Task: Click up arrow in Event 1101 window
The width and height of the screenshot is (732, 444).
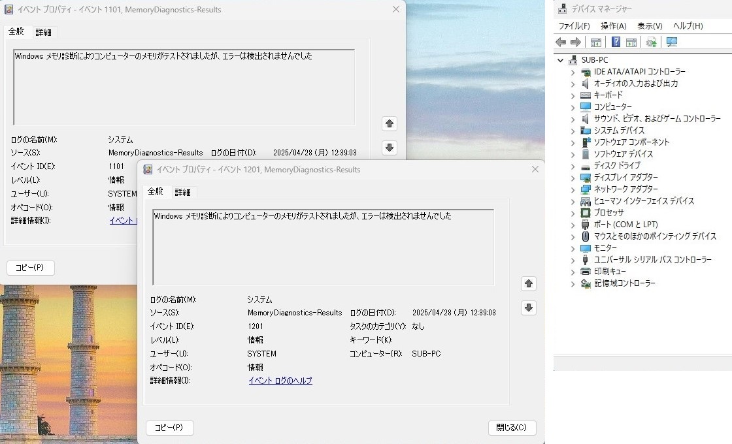Action: (x=390, y=123)
